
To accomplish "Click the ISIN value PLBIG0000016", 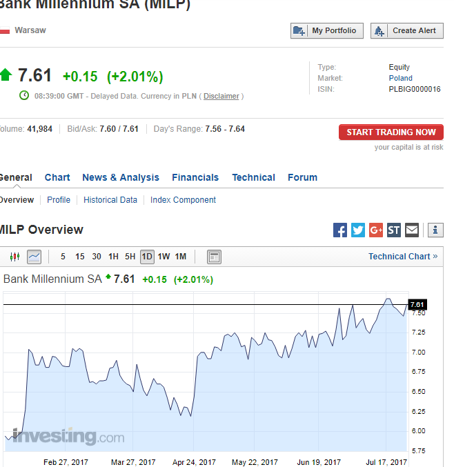I will [415, 89].
